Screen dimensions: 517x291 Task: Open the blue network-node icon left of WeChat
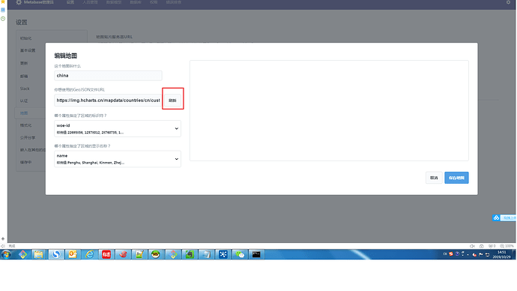coord(223,254)
